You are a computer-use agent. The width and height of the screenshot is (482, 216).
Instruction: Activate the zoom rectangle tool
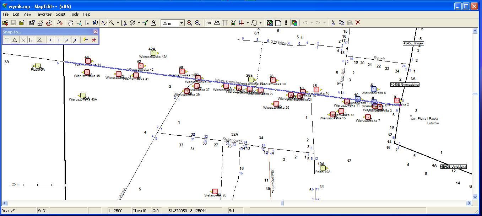click(78, 23)
